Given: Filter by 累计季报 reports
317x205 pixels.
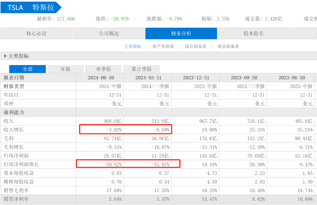Looking at the screenshot, I should [x=141, y=69].
